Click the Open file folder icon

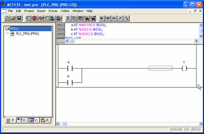click(13, 18)
